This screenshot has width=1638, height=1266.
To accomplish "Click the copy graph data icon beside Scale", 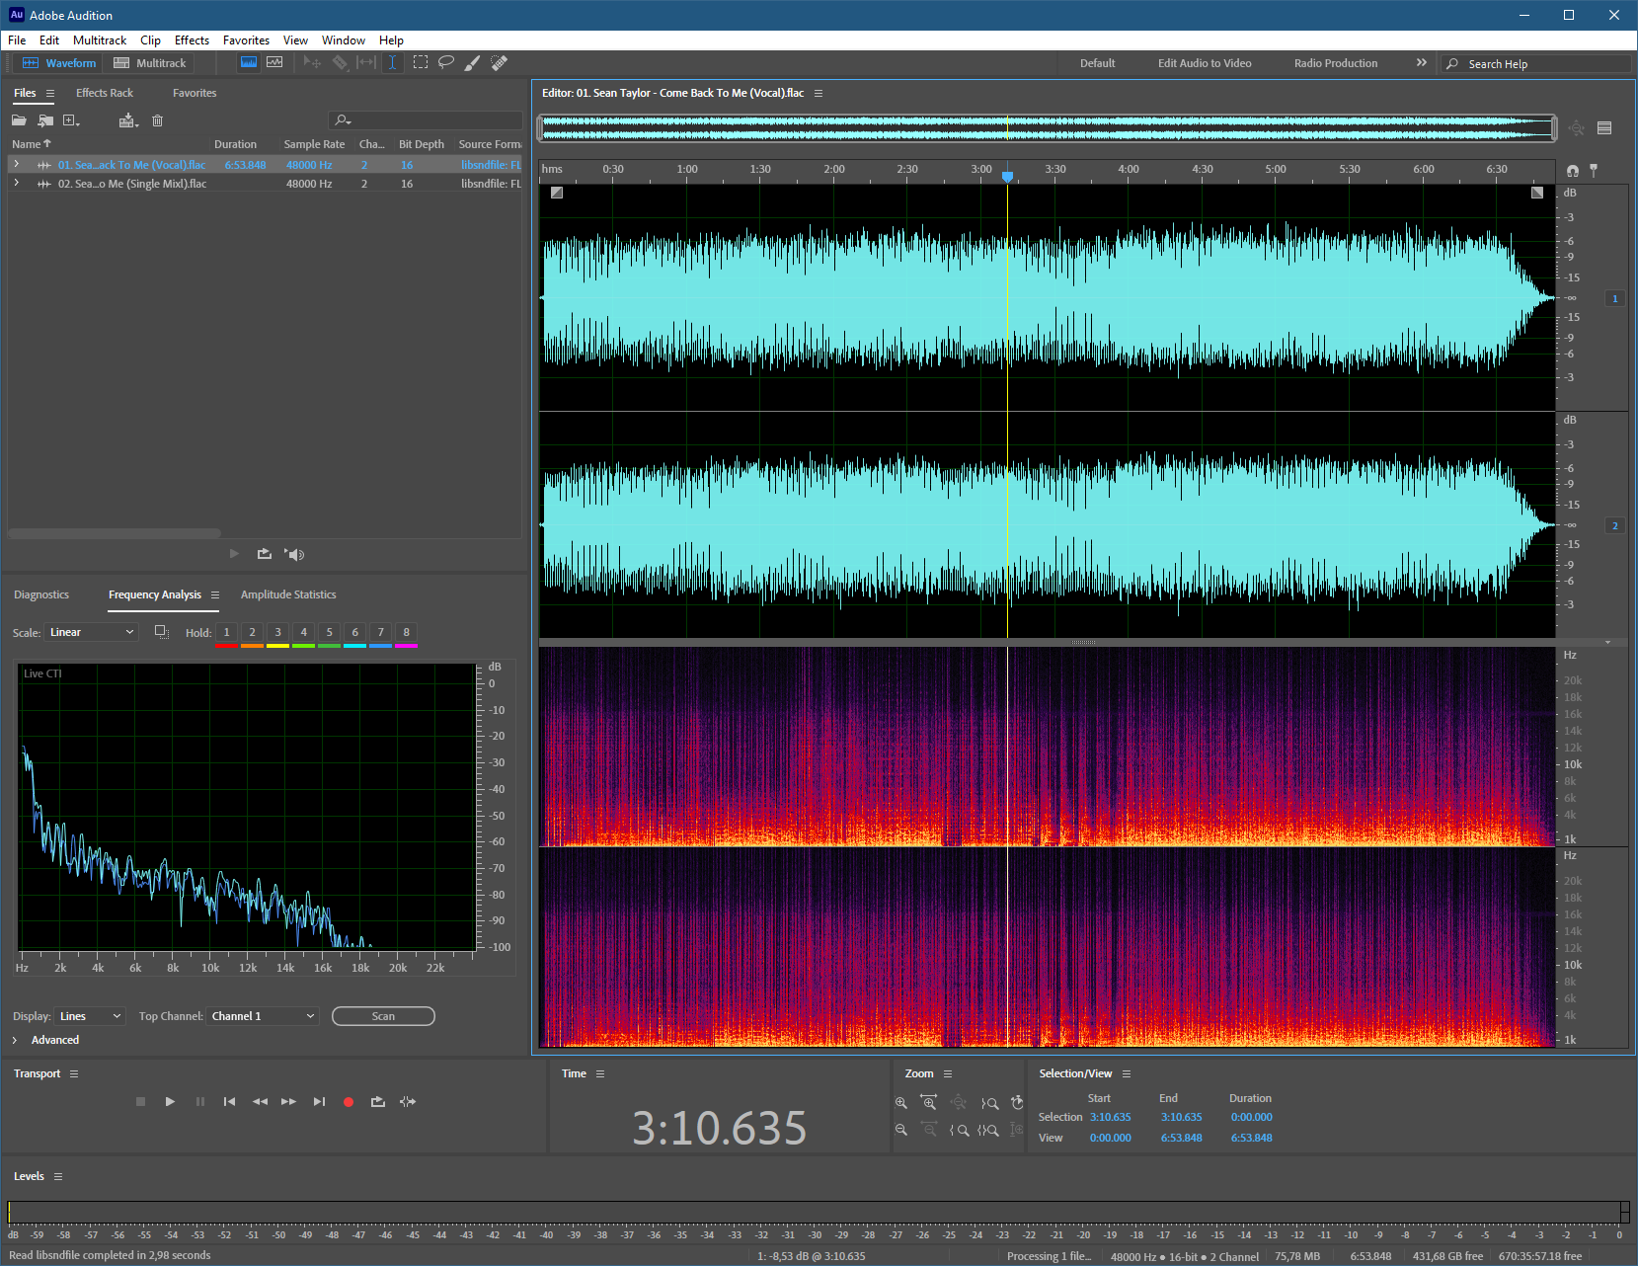I will tap(162, 632).
